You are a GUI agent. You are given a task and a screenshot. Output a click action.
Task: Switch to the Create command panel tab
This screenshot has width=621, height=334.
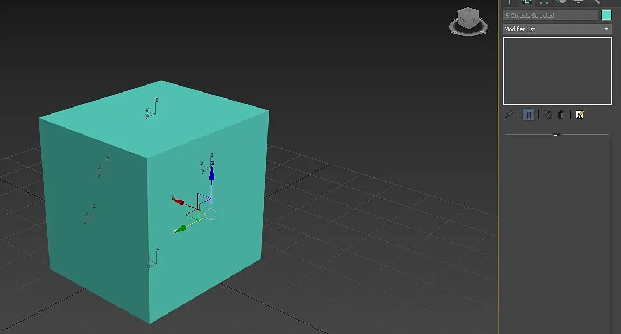pos(509,2)
